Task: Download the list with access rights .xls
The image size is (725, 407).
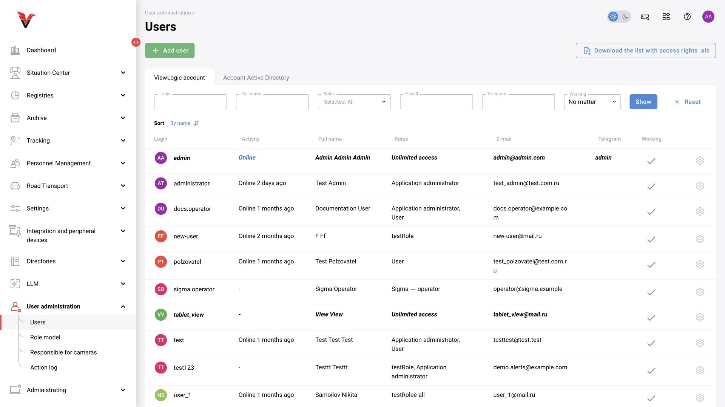Action: pyautogui.click(x=646, y=50)
